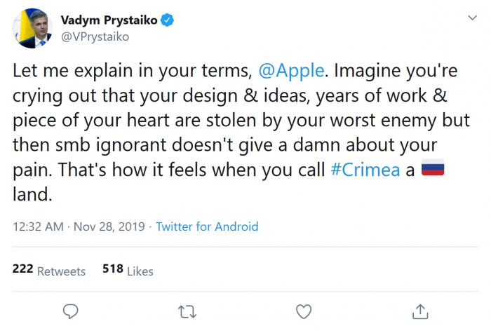Screen dimensions: 491x331
Task: Open the Twitter for Android source link
Action: pyautogui.click(x=207, y=227)
